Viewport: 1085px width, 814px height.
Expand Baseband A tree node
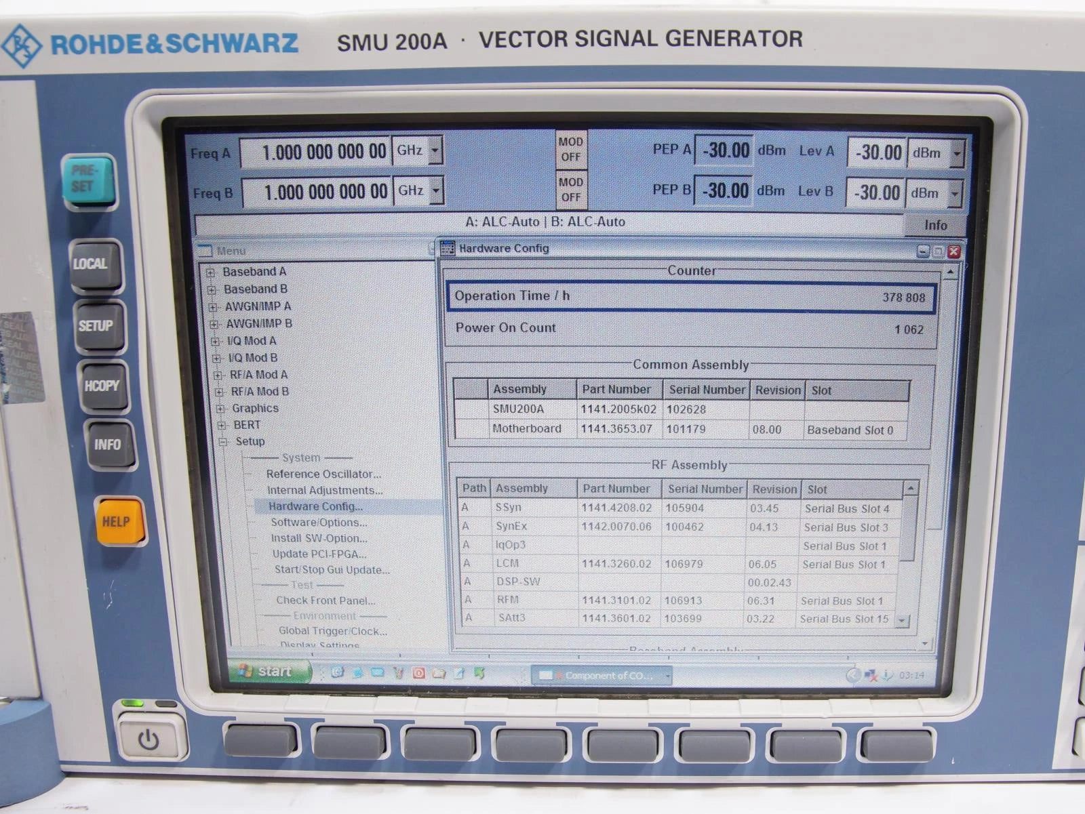210,272
